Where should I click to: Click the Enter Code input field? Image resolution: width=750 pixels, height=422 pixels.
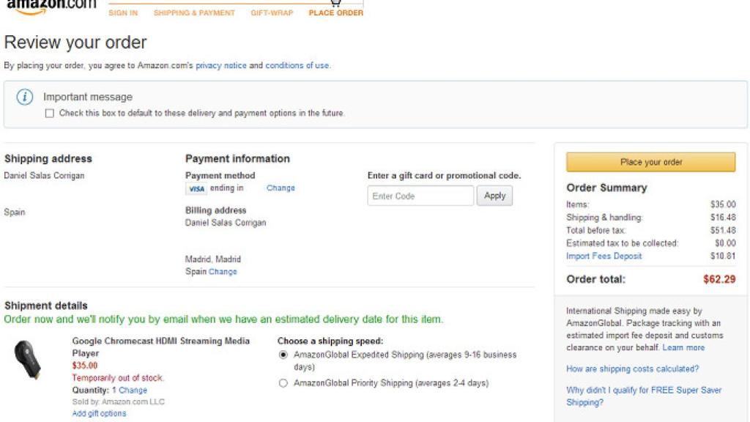420,196
